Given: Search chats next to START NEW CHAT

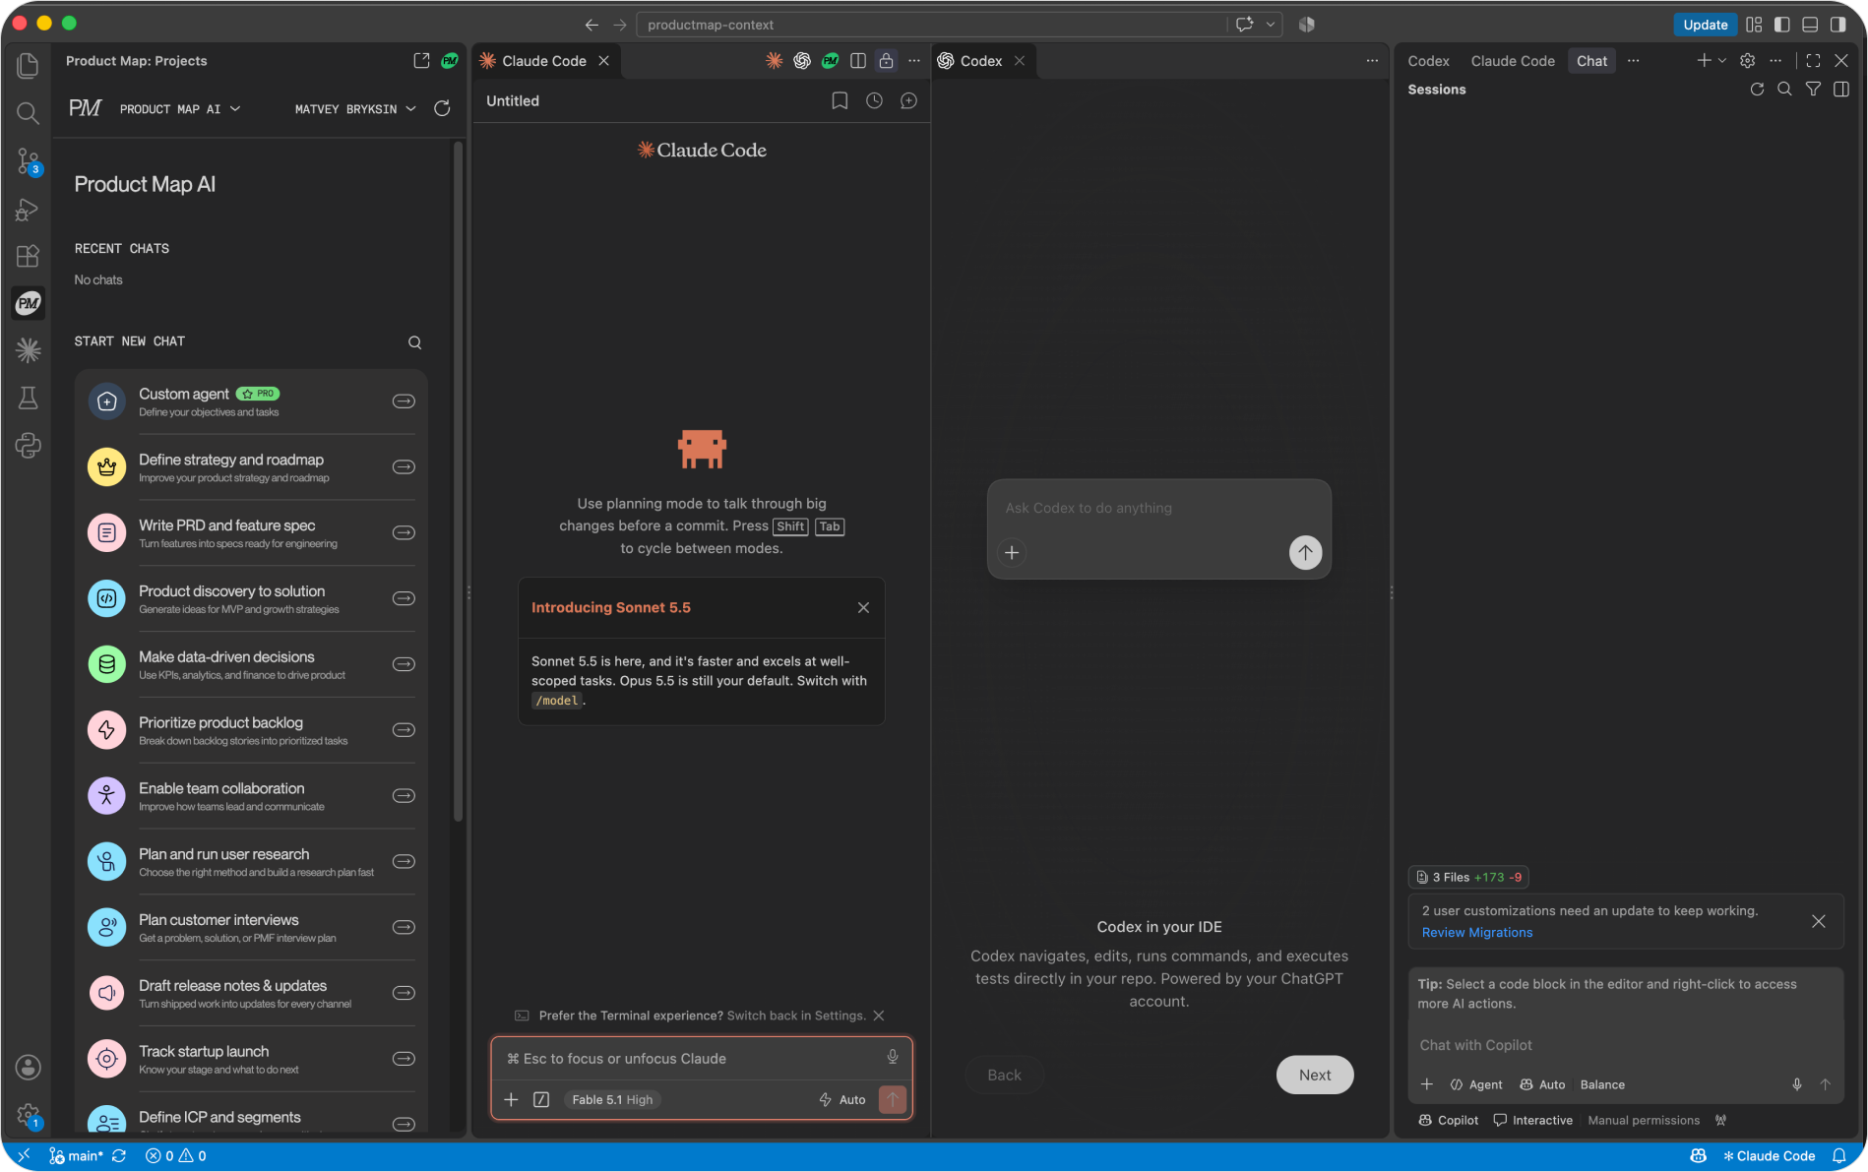Looking at the screenshot, I should click(x=414, y=342).
